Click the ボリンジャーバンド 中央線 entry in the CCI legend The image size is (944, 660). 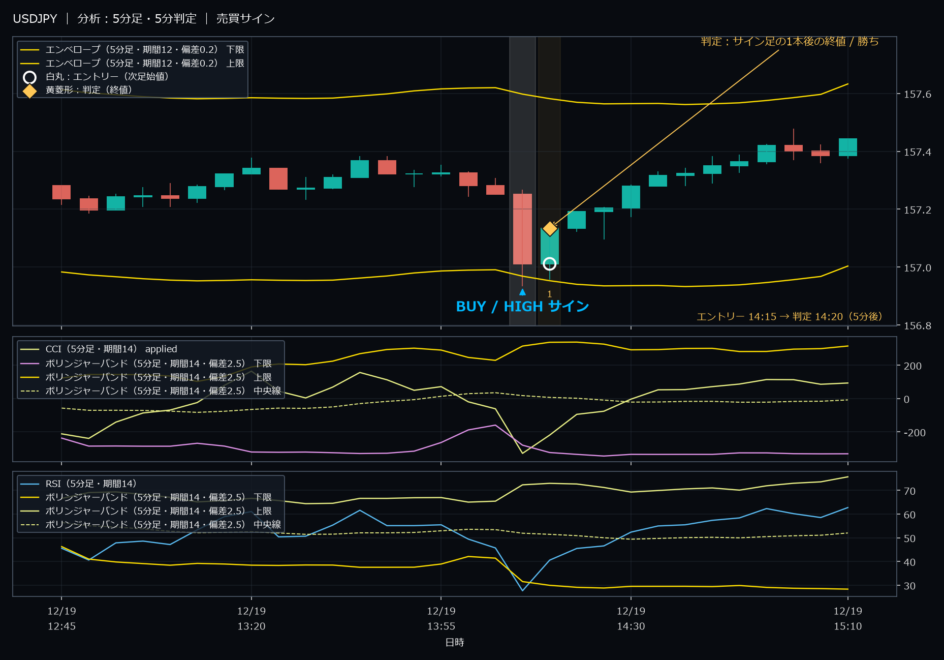(151, 391)
